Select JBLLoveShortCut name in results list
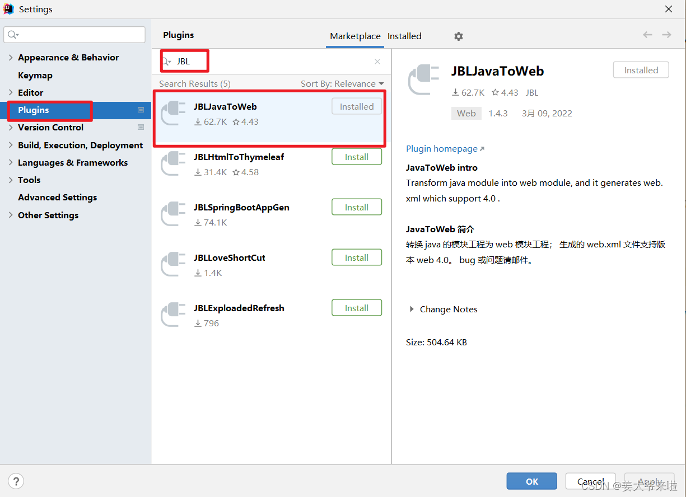This screenshot has width=686, height=497. coord(230,257)
